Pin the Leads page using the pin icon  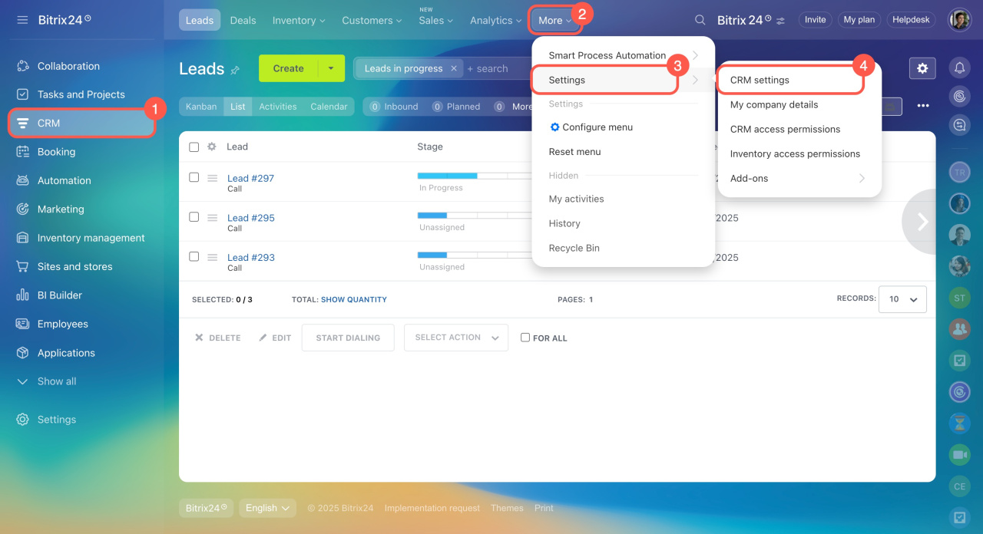pos(235,70)
